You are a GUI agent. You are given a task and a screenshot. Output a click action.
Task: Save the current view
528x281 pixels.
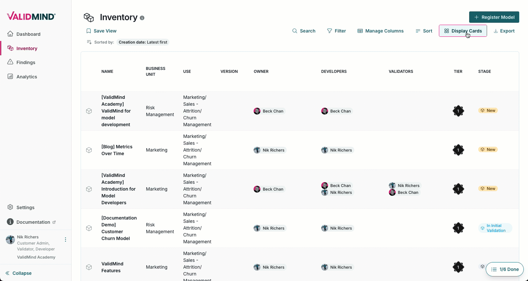pyautogui.click(x=101, y=31)
